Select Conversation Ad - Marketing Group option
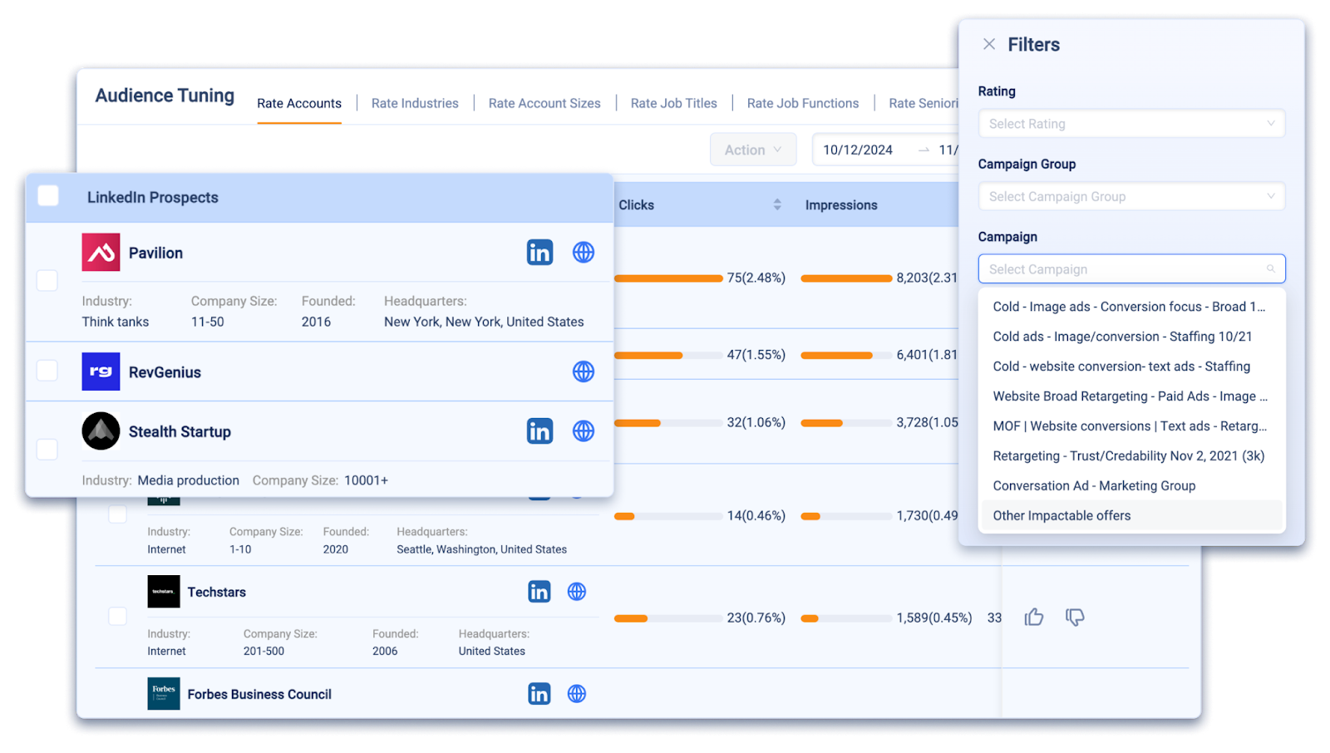The image size is (1330, 753). click(1131, 486)
